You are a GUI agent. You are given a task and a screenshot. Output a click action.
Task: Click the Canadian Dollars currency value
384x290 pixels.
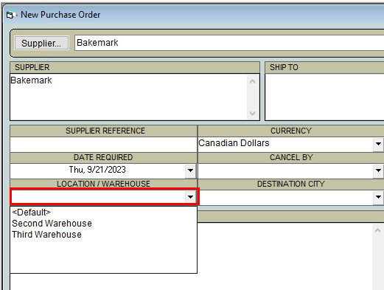tap(234, 143)
